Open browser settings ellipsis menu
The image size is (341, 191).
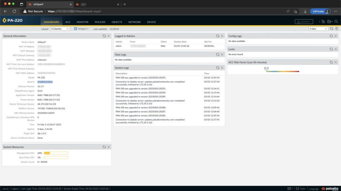coord(335,11)
